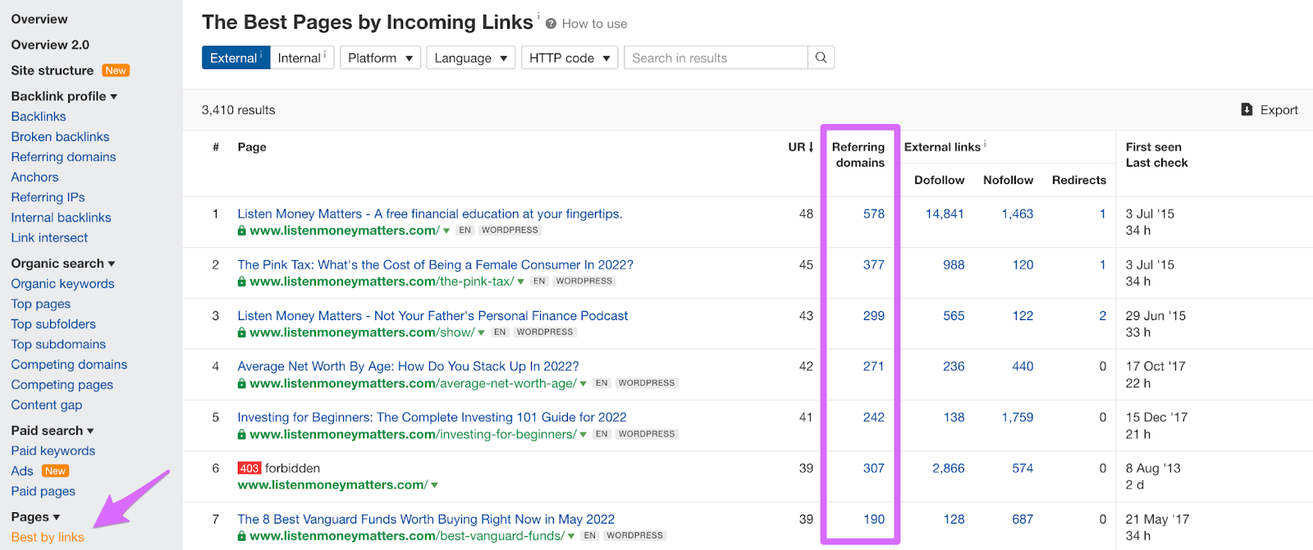Click the Export download icon

click(x=1247, y=109)
